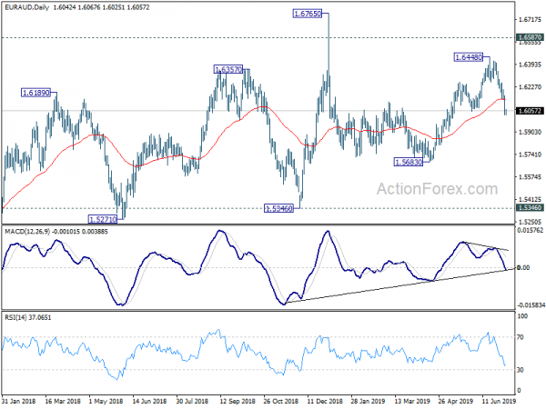Click the RSI(14) indicator label
546x409 pixels.
click(x=16, y=317)
